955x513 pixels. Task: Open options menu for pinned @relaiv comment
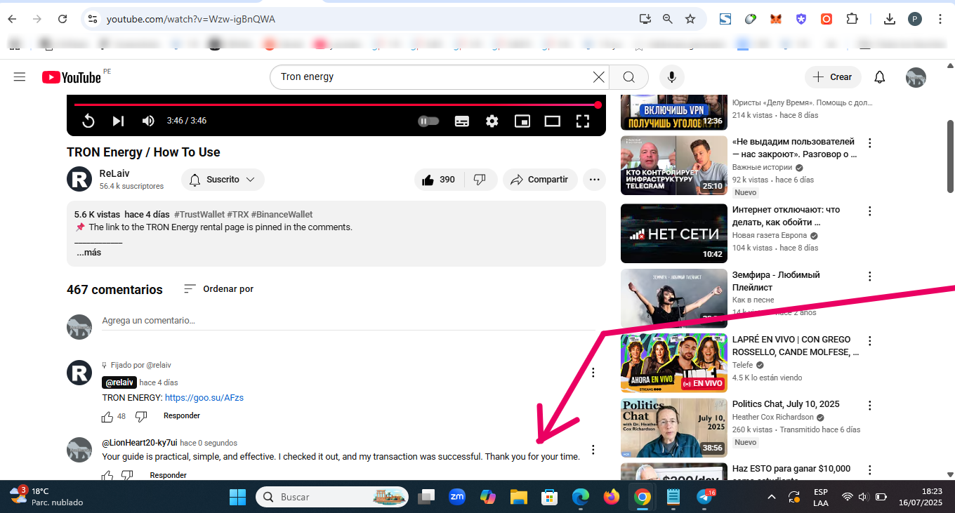pyautogui.click(x=593, y=373)
